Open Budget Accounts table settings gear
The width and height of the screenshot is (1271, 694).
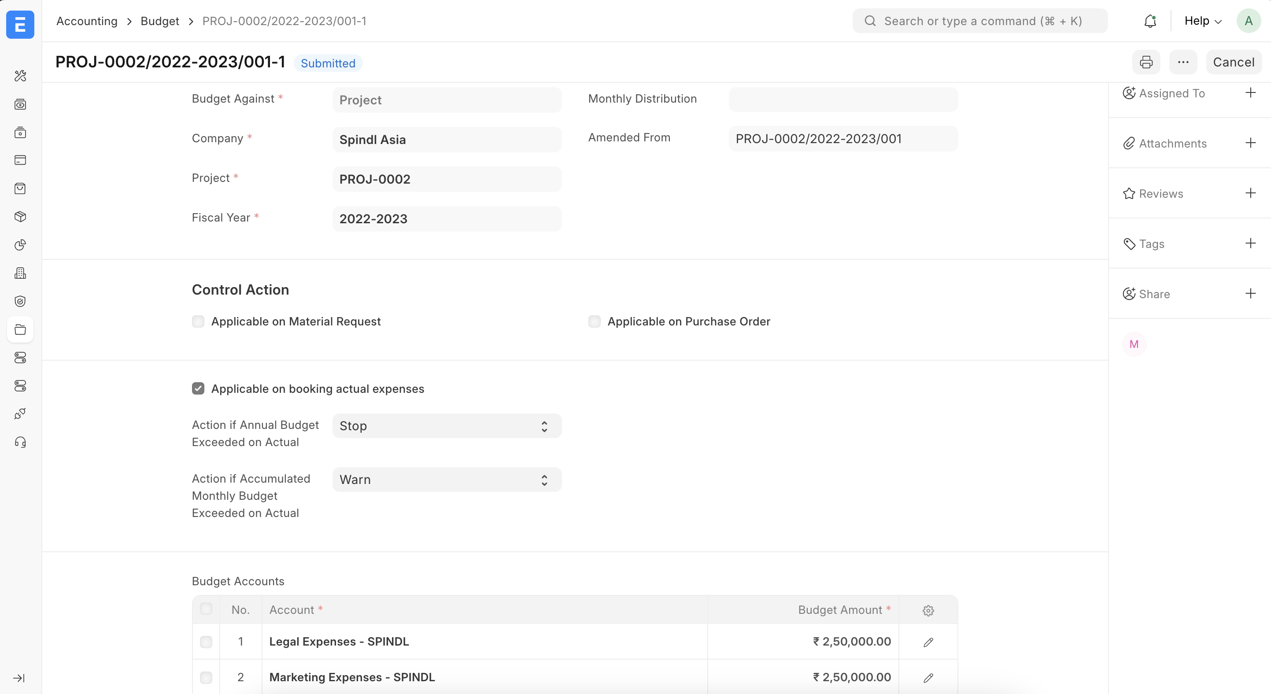point(927,610)
